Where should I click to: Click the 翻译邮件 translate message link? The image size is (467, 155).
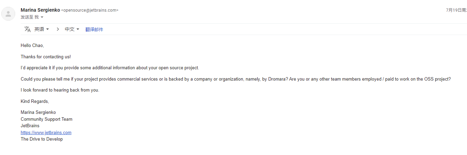[x=94, y=29]
